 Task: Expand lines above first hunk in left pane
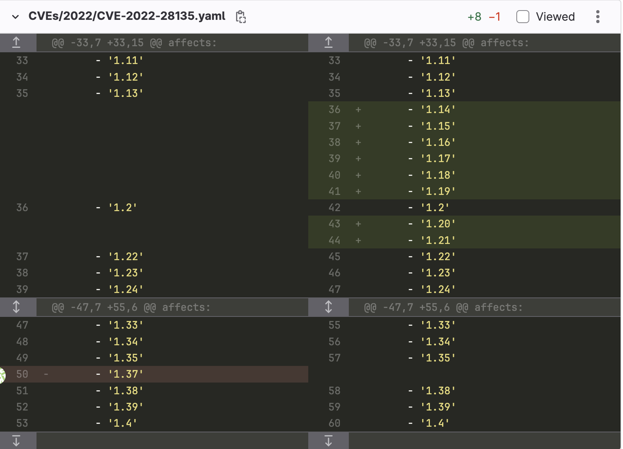tap(17, 42)
